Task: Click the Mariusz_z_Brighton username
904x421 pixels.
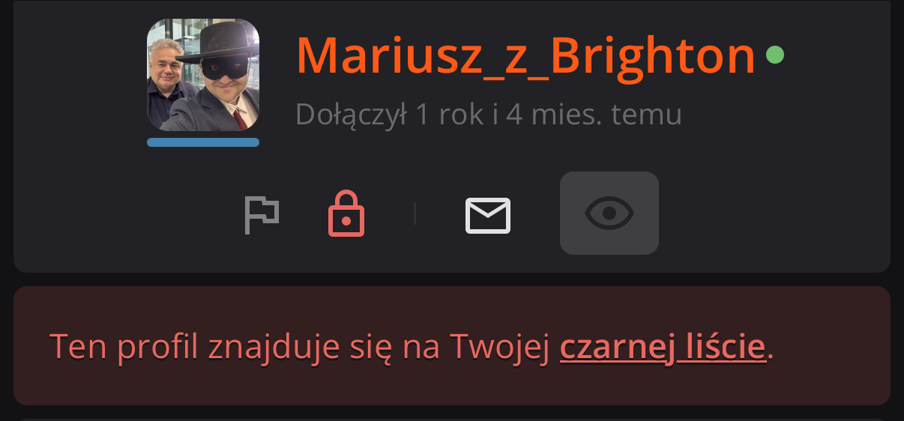Action: point(525,55)
